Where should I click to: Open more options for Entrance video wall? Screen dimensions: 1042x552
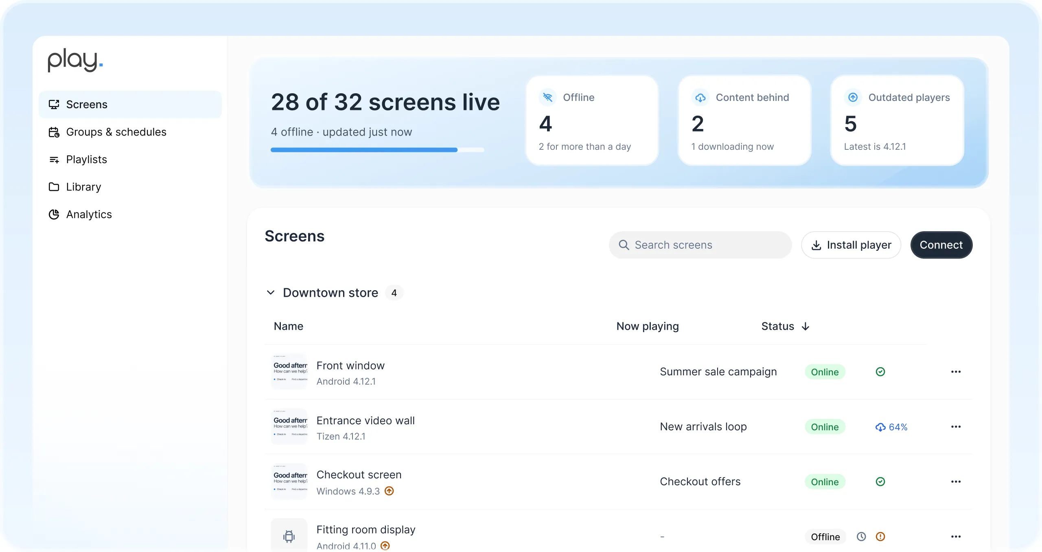point(956,427)
